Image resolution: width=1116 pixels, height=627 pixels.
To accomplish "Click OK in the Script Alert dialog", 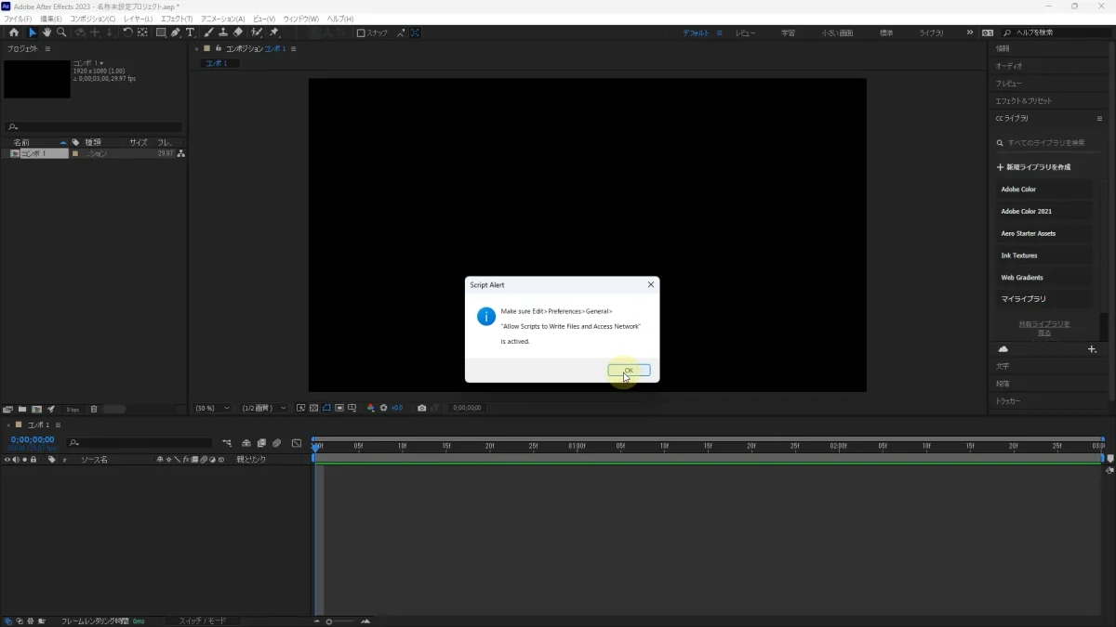I will click(x=629, y=370).
